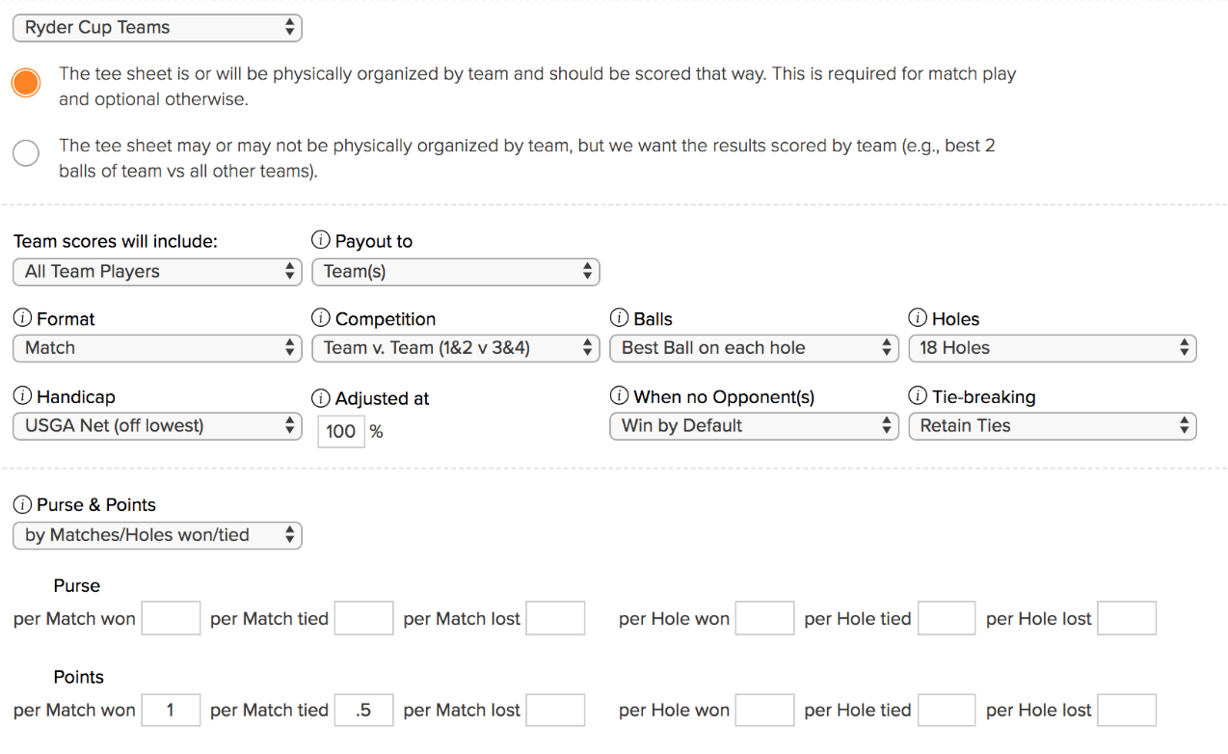Image resolution: width=1228 pixels, height=754 pixels.
Task: Click info icon next to Holes
Action: click(x=917, y=318)
